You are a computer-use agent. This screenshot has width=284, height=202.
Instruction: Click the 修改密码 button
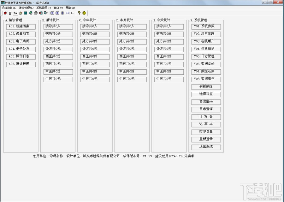click(206, 102)
